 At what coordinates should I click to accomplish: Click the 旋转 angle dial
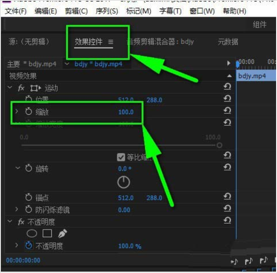(x=124, y=182)
